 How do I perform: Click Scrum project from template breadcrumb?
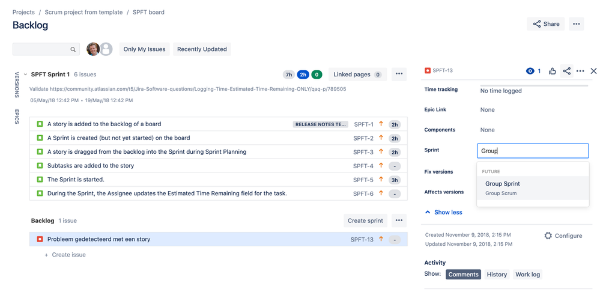84,12
